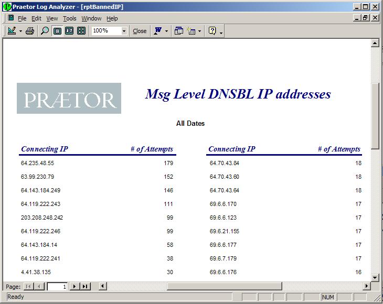Screen dimensions: 383x304
Task: Click IP address 64.119.222.243
Action: 40,204
